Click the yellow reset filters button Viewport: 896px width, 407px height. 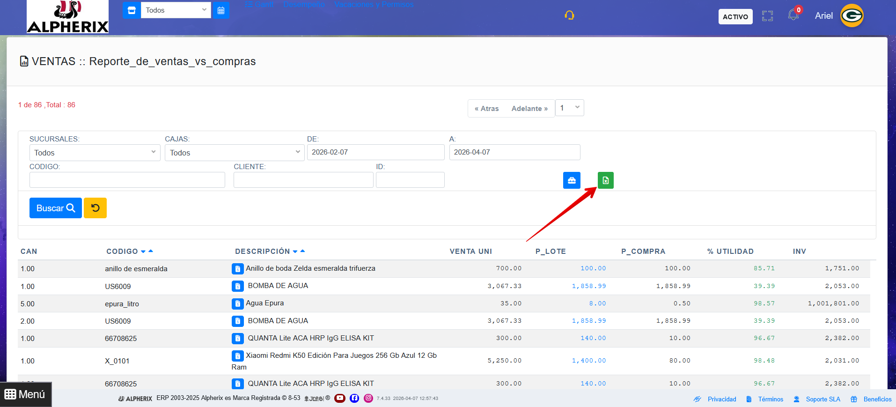[x=95, y=208]
